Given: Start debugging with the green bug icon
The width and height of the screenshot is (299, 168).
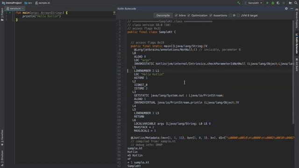Looking at the screenshot, I should pyautogui.click(x=273, y=3).
